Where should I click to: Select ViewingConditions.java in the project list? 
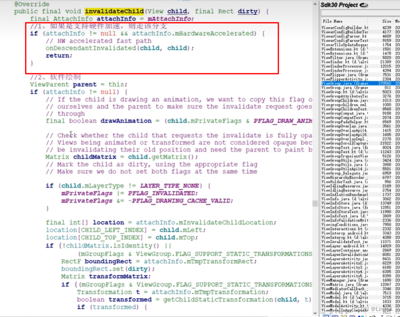pos(360,225)
